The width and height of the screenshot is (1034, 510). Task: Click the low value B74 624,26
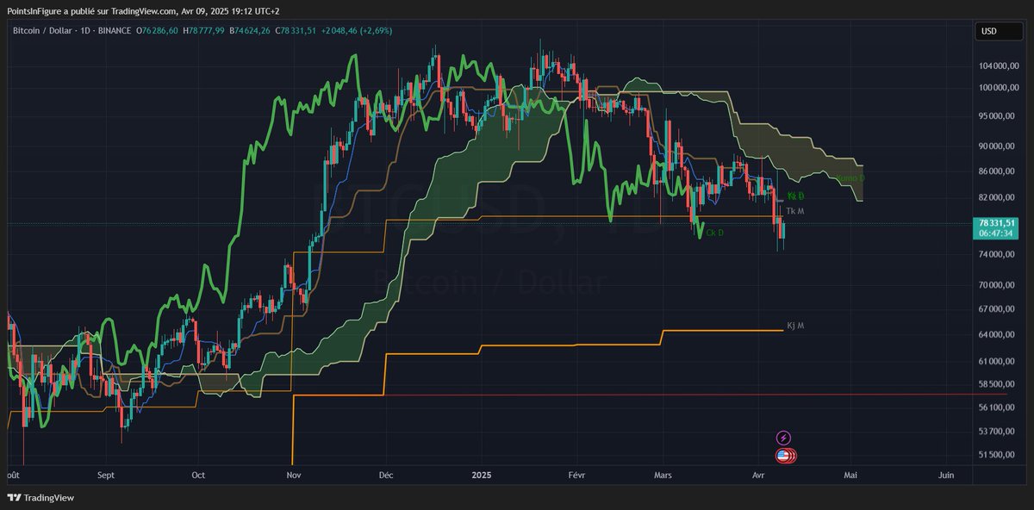click(250, 31)
